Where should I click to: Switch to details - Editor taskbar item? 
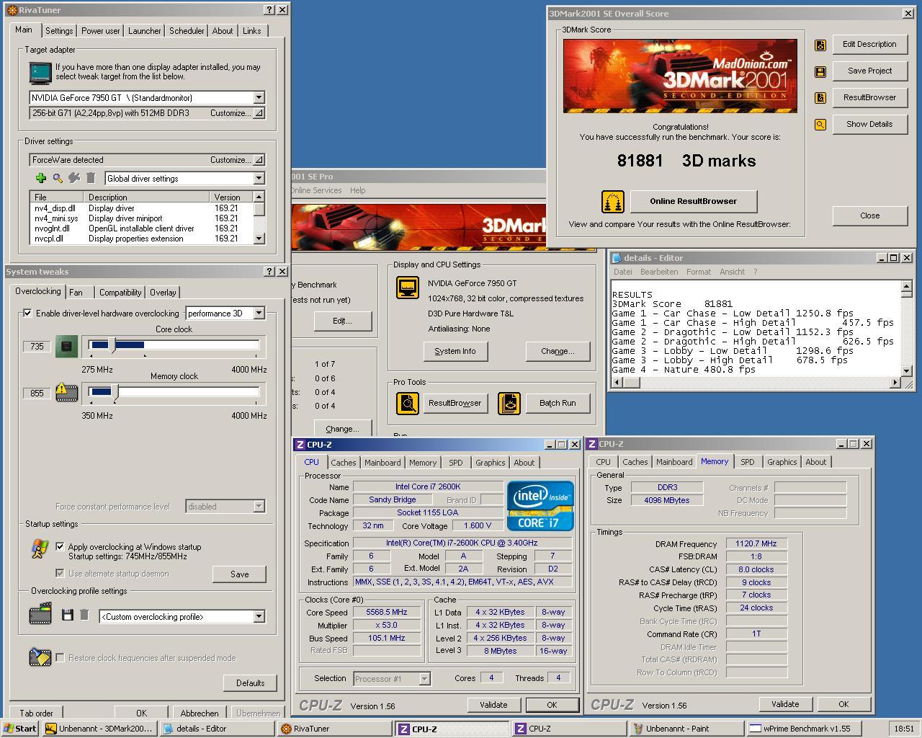[216, 729]
